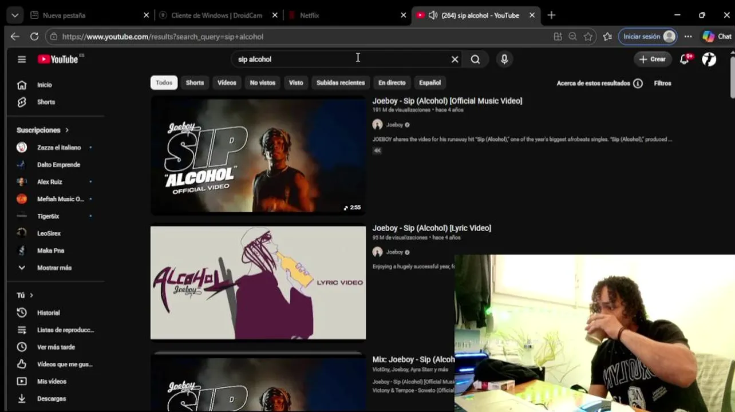The width and height of the screenshot is (735, 412).
Task: Open Joeboy channel under Official Music Video
Action: [x=394, y=125]
